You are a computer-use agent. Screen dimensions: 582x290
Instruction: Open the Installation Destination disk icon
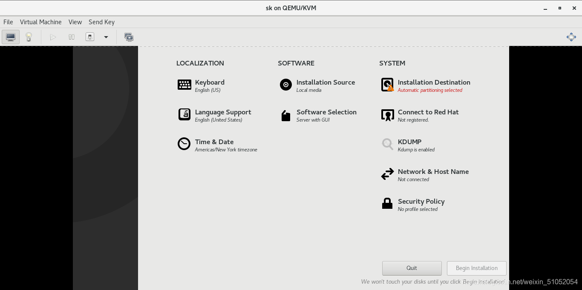387,85
